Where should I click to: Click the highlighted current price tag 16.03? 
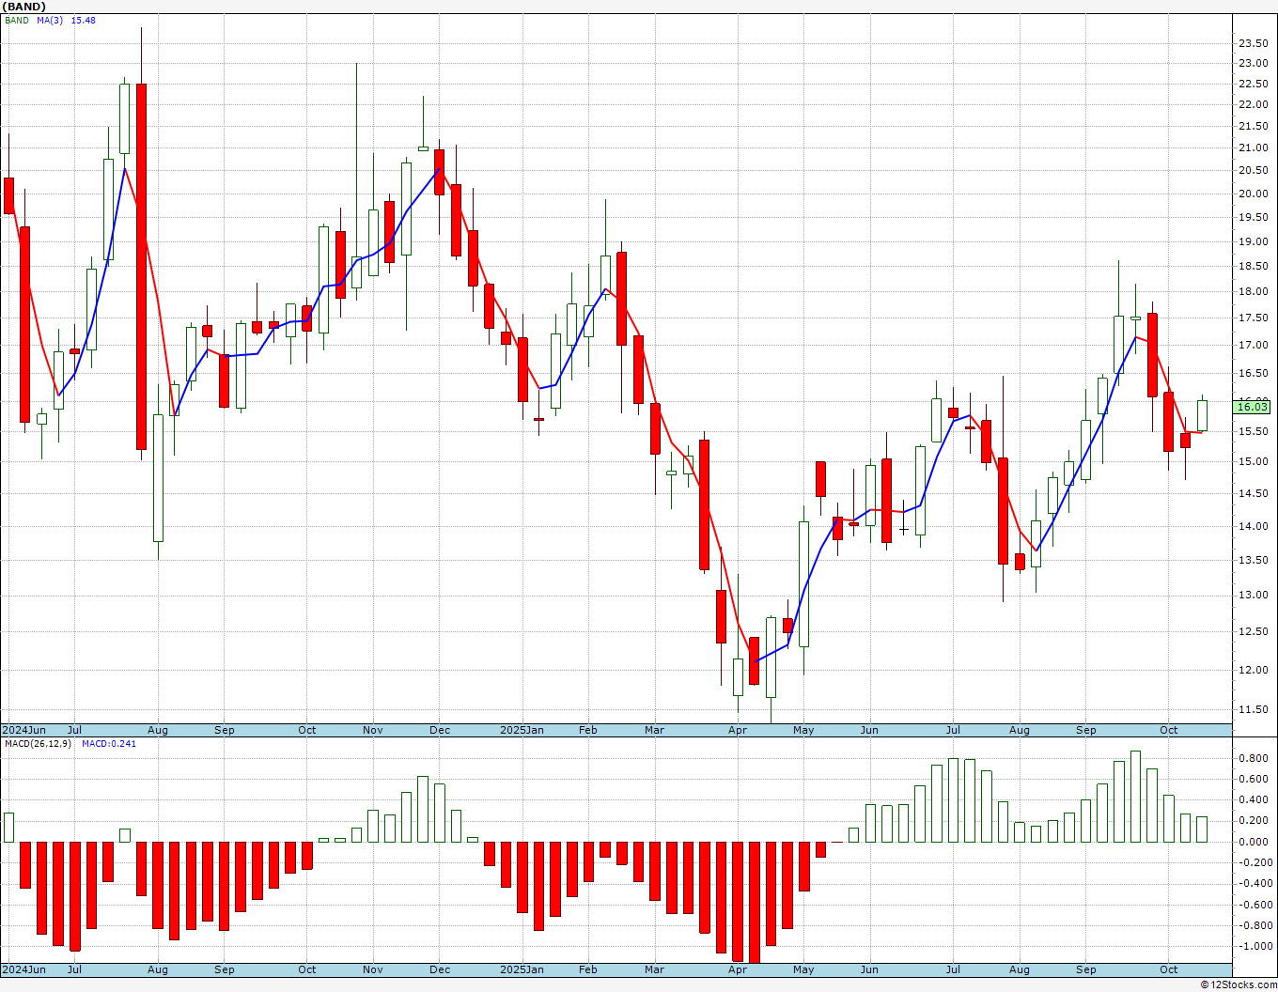(1253, 406)
